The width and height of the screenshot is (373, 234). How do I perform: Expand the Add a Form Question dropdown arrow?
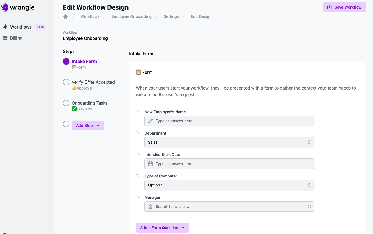click(x=183, y=228)
